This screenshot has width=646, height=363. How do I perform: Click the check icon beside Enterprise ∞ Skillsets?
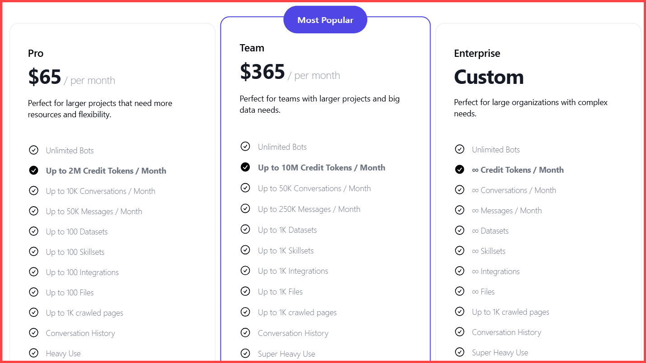click(459, 251)
